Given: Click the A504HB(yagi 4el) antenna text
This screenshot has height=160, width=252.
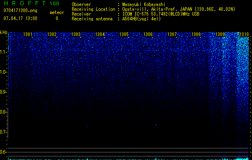Looking at the screenshot, I should pos(141,19).
